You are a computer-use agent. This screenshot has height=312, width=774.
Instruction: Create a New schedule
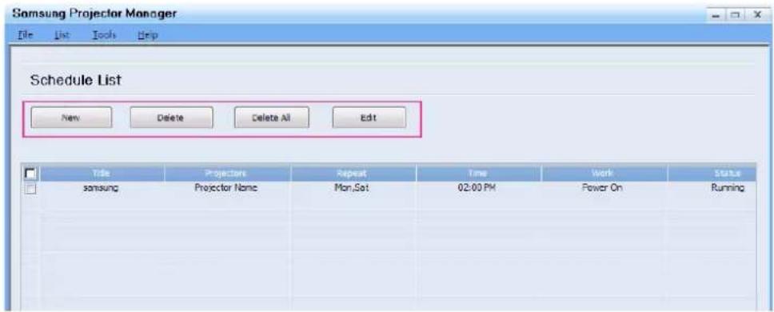pos(71,118)
